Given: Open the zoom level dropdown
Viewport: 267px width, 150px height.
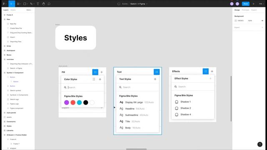Looking at the screenshot, I should click(261, 4).
